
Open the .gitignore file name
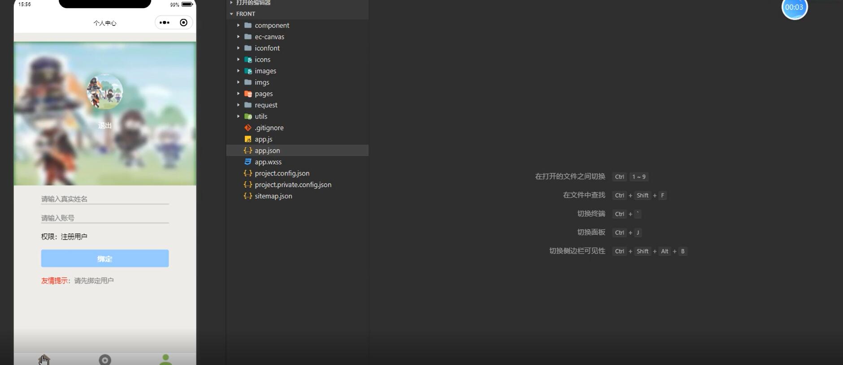(x=269, y=128)
